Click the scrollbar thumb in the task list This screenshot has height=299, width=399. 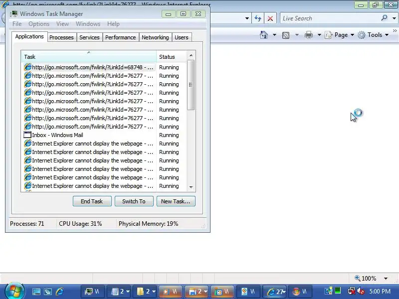point(191,85)
